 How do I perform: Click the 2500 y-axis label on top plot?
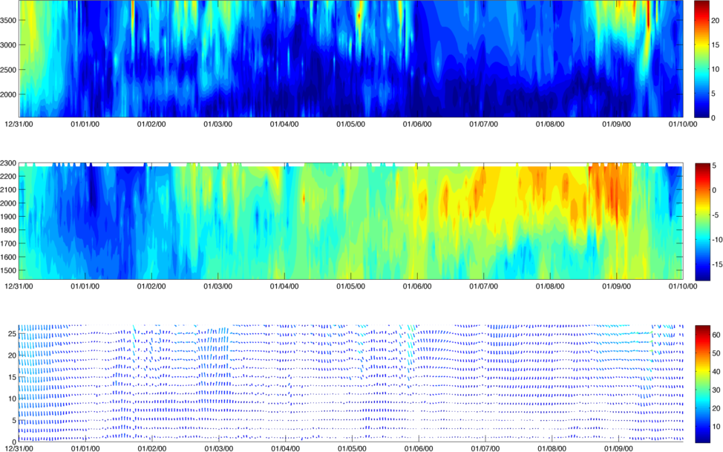pyautogui.click(x=8, y=70)
